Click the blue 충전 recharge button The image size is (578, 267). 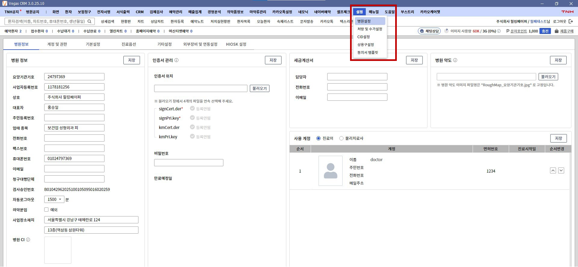click(545, 31)
